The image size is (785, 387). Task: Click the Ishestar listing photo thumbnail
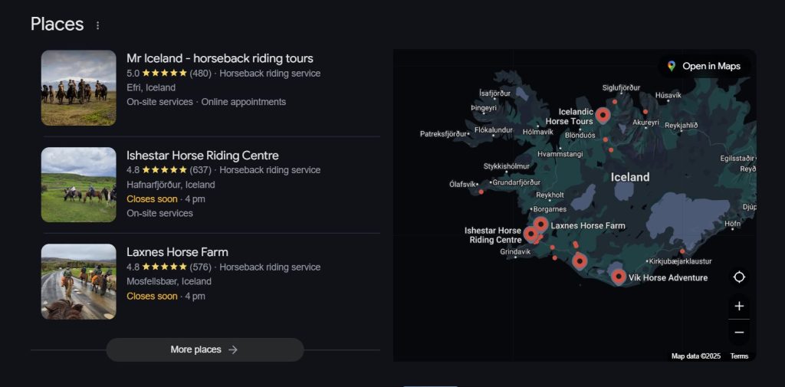(x=78, y=185)
